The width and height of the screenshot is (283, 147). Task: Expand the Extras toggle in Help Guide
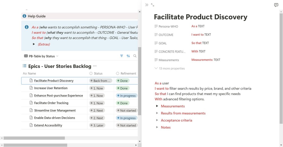pyautogui.click(x=34, y=44)
